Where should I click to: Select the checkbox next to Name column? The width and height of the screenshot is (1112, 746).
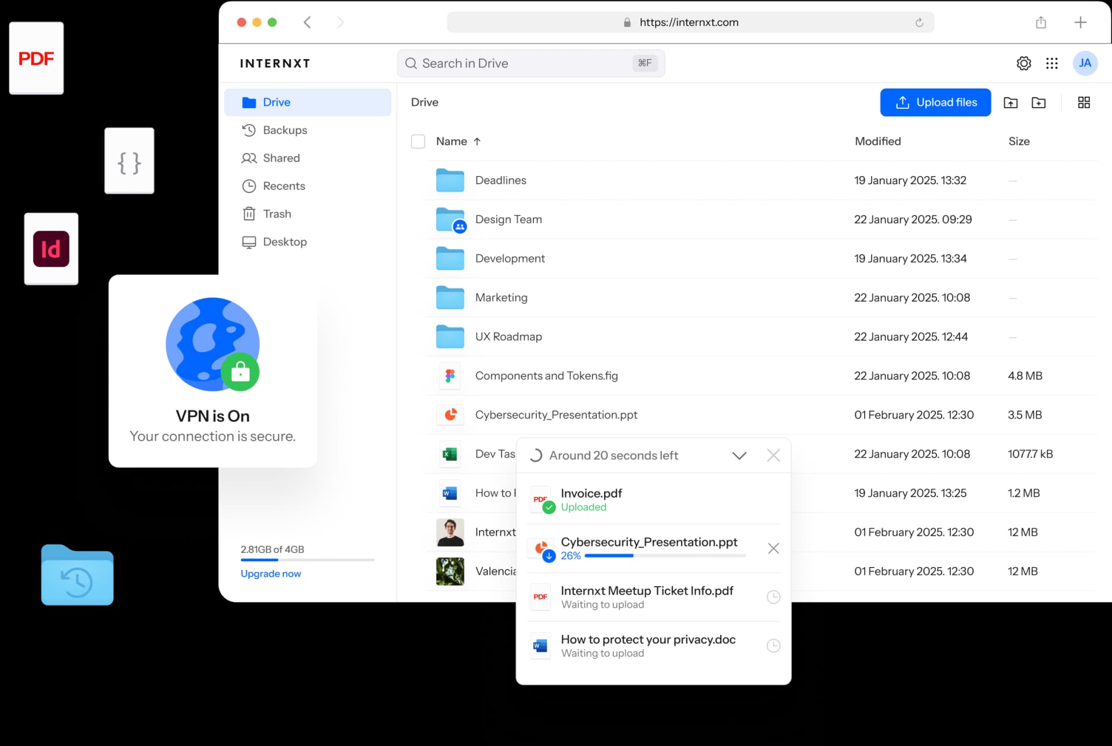click(x=418, y=141)
